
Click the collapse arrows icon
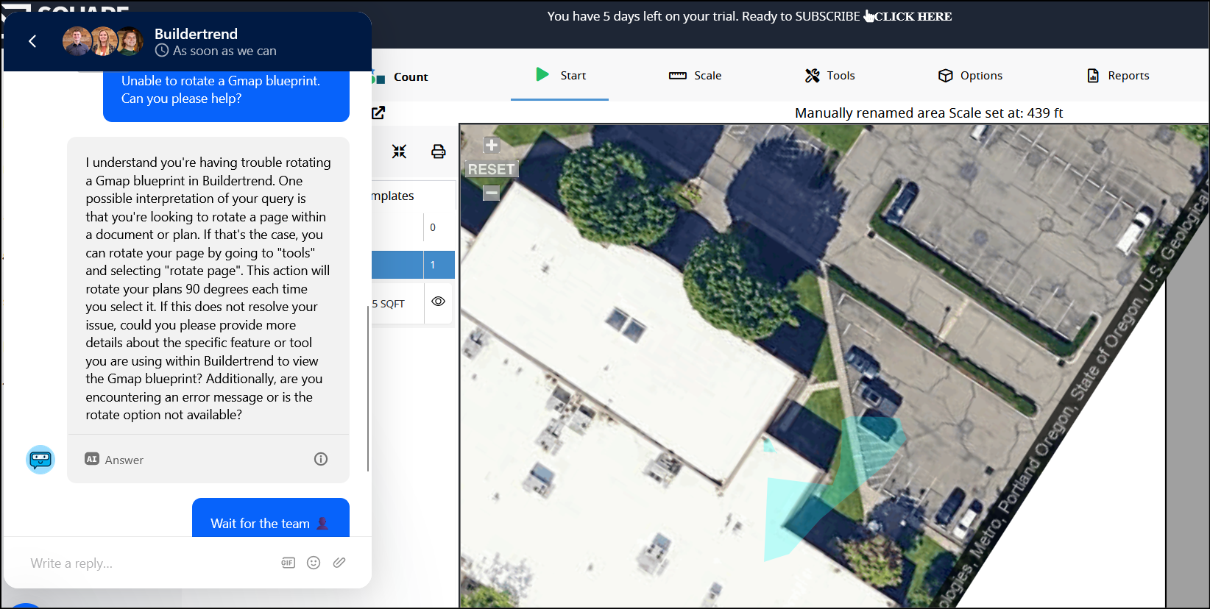tap(399, 152)
